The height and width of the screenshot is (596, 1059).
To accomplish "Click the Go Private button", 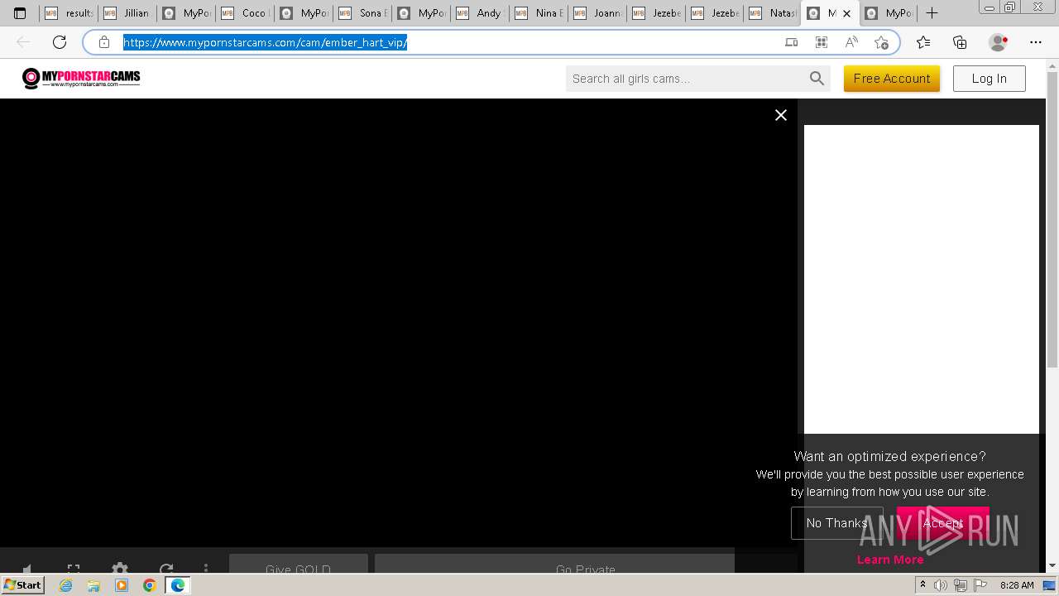I will pos(554,565).
